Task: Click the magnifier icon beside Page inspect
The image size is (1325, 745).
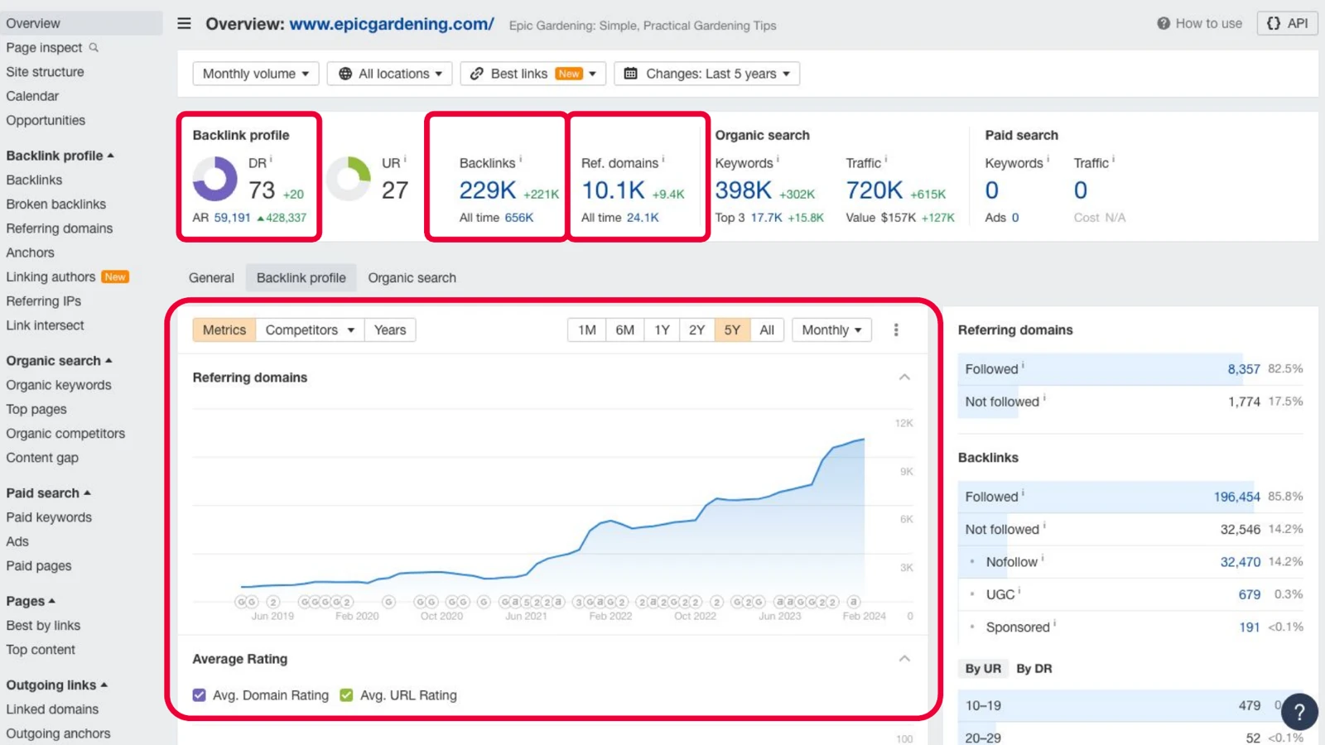Action: point(94,47)
